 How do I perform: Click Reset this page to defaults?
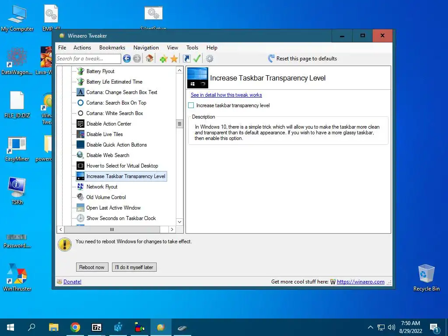302,59
